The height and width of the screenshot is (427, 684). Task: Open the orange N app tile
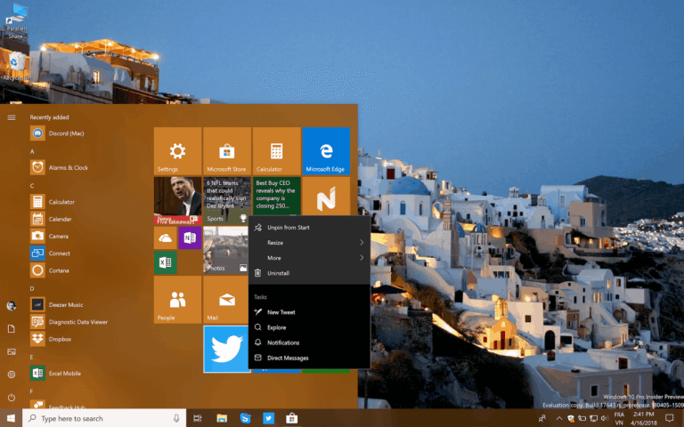point(326,196)
